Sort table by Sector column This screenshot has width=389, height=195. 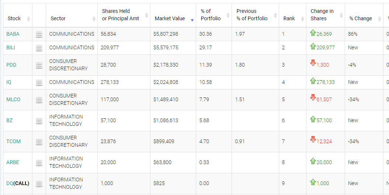pos(58,18)
